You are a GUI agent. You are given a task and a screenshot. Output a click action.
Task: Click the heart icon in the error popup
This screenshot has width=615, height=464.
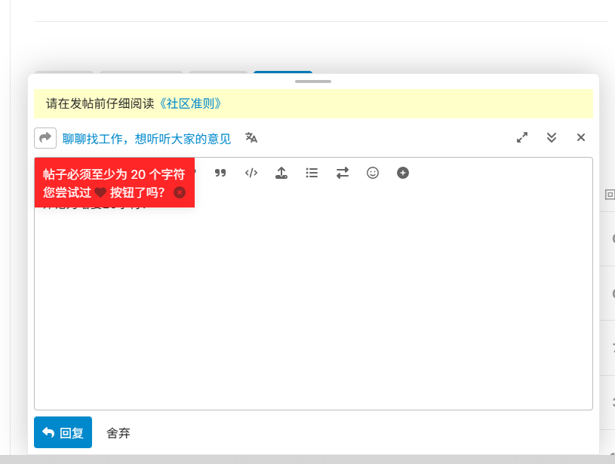click(x=100, y=192)
